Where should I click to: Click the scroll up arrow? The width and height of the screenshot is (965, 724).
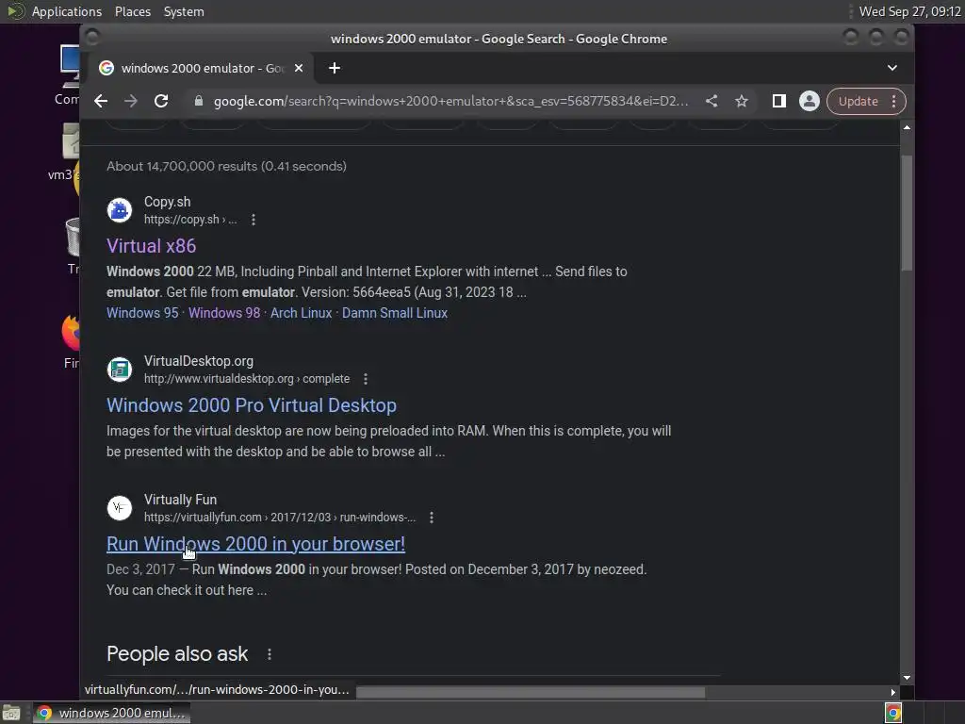[x=907, y=127]
